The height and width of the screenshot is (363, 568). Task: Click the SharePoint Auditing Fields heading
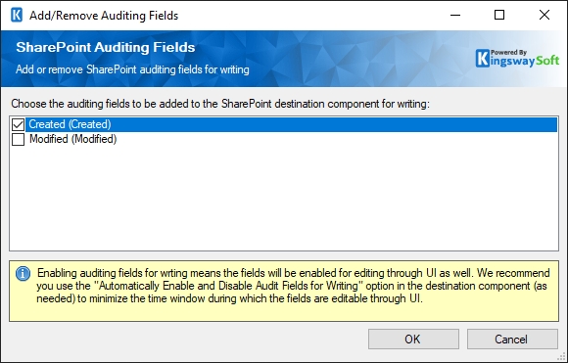coord(106,47)
